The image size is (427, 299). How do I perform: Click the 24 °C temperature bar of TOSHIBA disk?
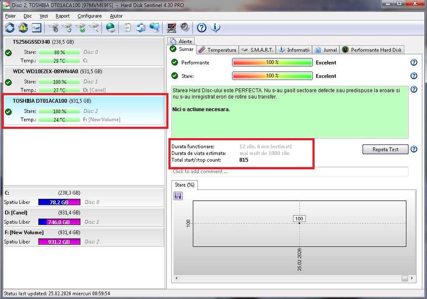[x=59, y=119]
